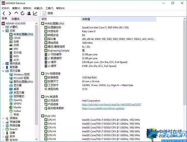This screenshot has height=142, width=187.
Task: Open the 工具(T) menu
Action: tap(49, 8)
